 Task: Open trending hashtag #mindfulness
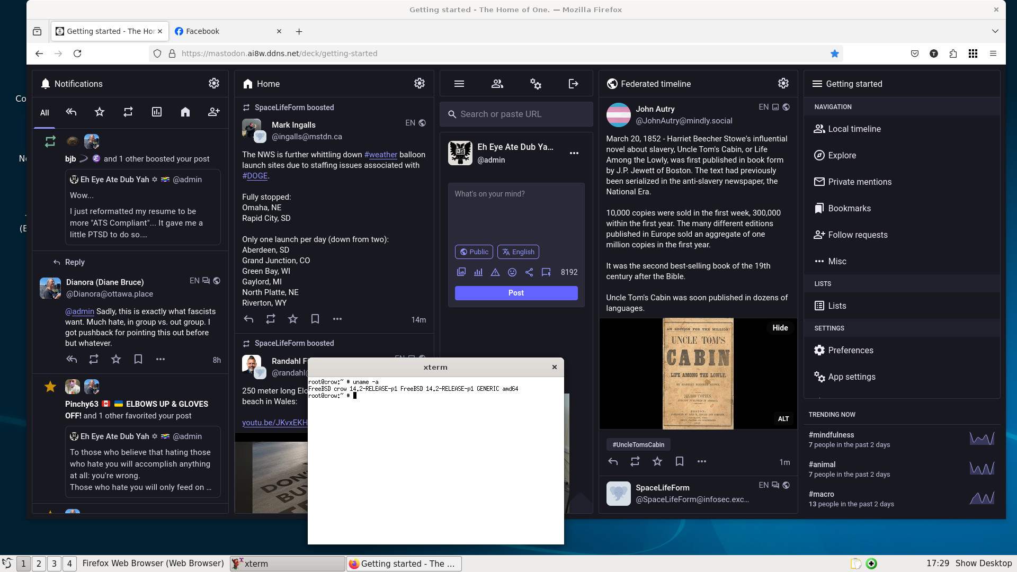point(831,435)
